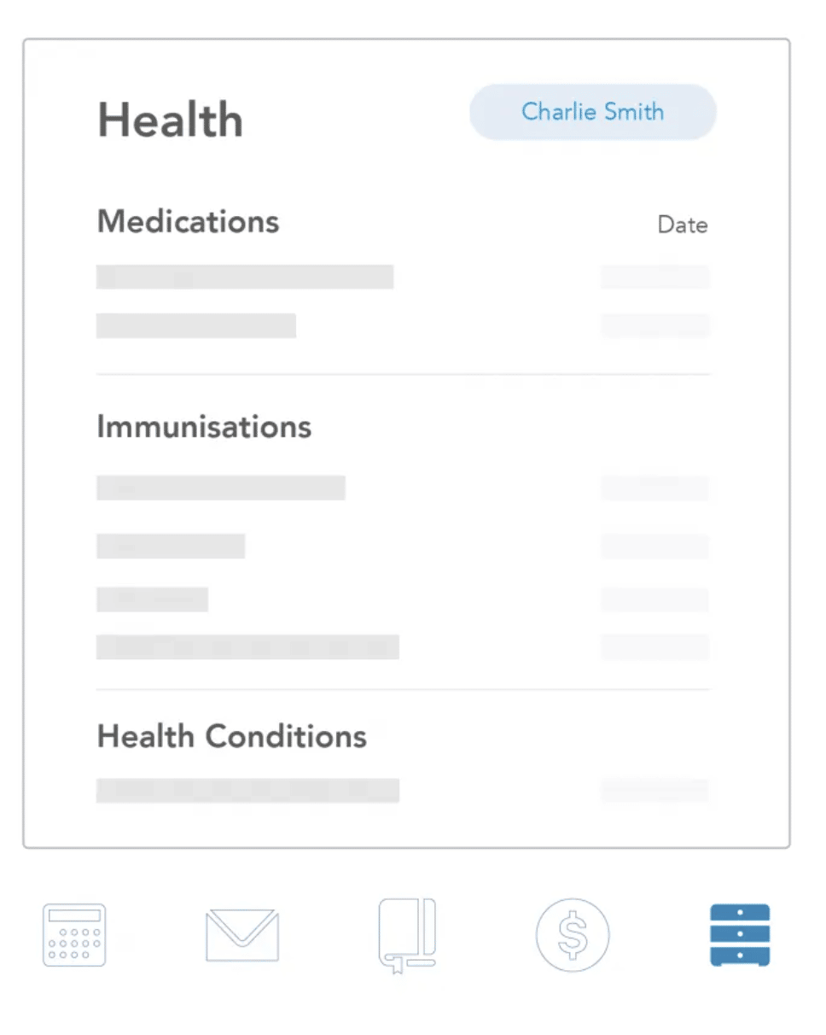Select the filing cabinet records icon
826x1035 pixels.
pyautogui.click(x=740, y=934)
